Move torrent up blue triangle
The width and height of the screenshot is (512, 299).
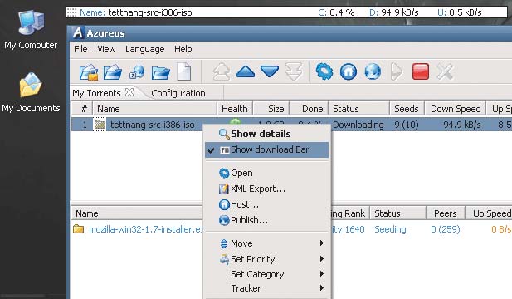tap(246, 71)
